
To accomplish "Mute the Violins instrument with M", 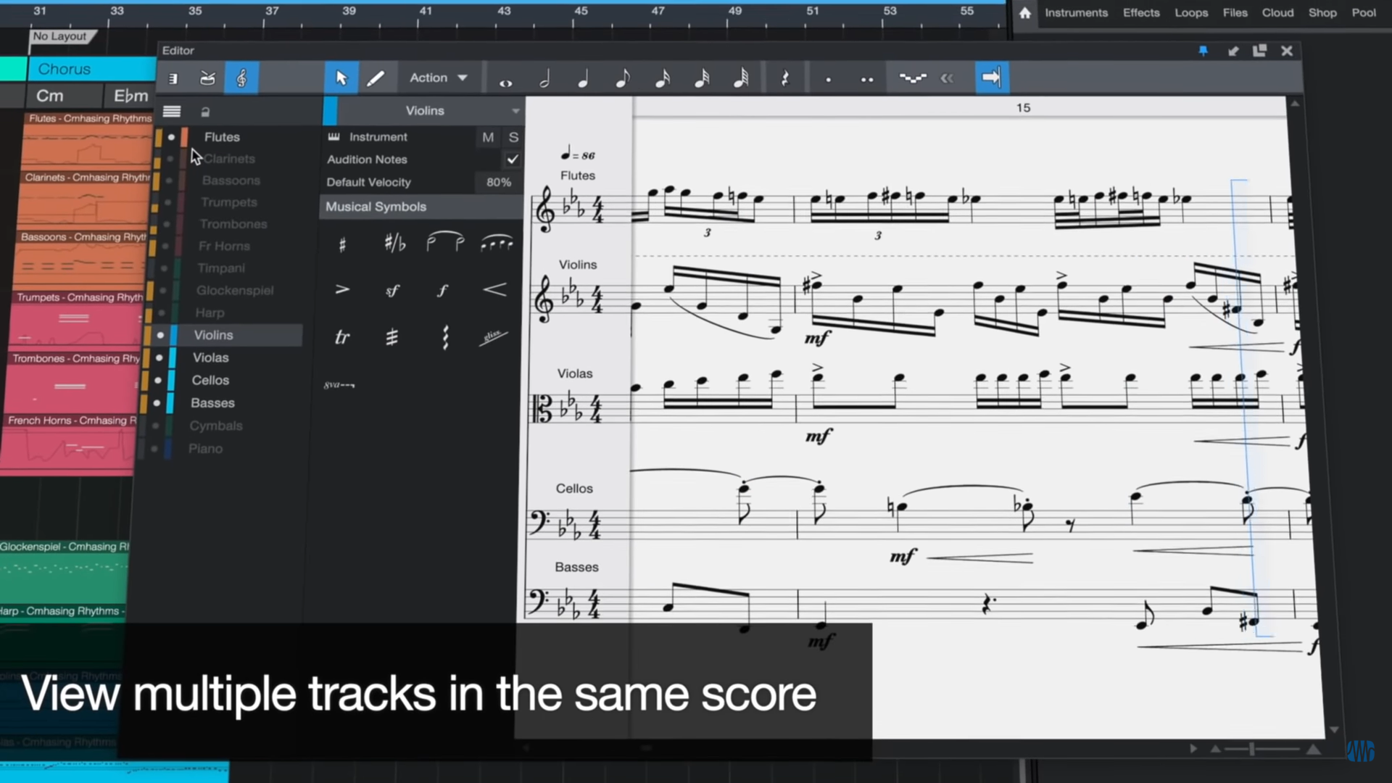I will click(x=488, y=137).
